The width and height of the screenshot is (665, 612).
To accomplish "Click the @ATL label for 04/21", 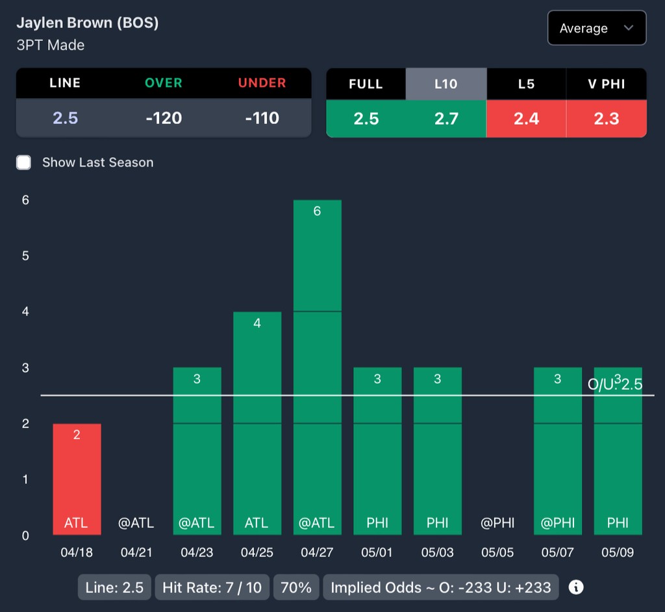I will (x=136, y=523).
